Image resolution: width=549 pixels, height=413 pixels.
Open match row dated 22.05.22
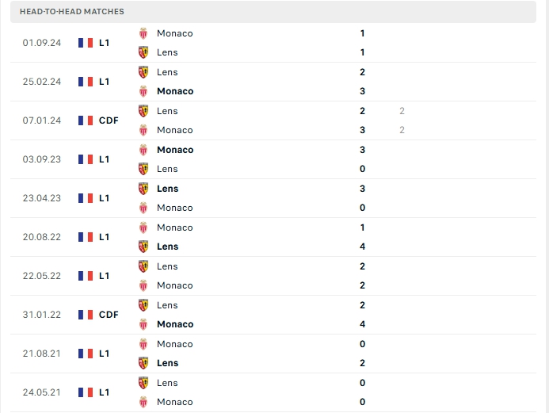[273, 276]
